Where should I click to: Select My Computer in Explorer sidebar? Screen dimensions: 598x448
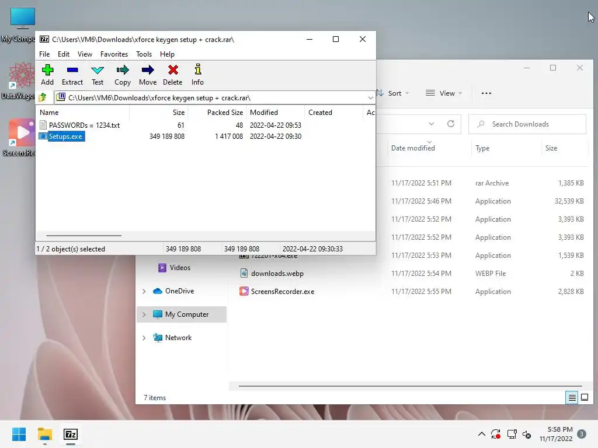182,314
